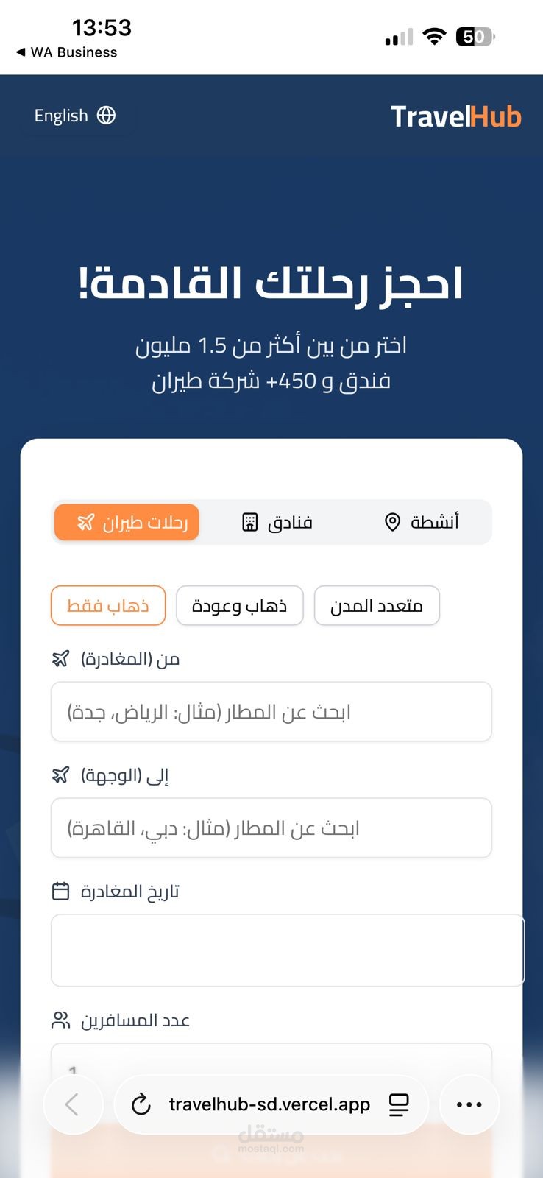
Task: Tap the calendar icon beside تاريخ المغادرة
Action: point(60,892)
